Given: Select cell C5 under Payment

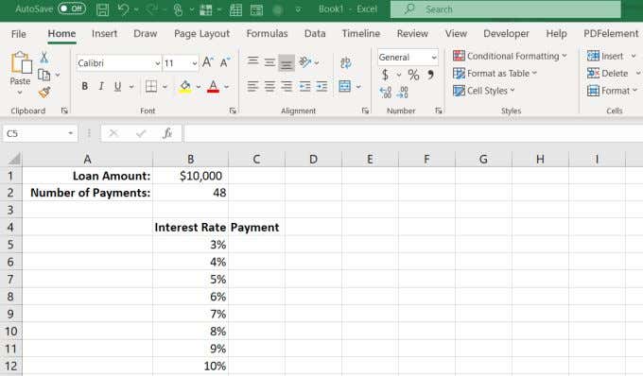Looking at the screenshot, I should (256, 245).
